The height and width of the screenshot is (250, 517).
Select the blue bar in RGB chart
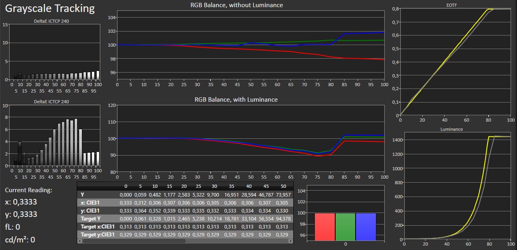coord(366,227)
